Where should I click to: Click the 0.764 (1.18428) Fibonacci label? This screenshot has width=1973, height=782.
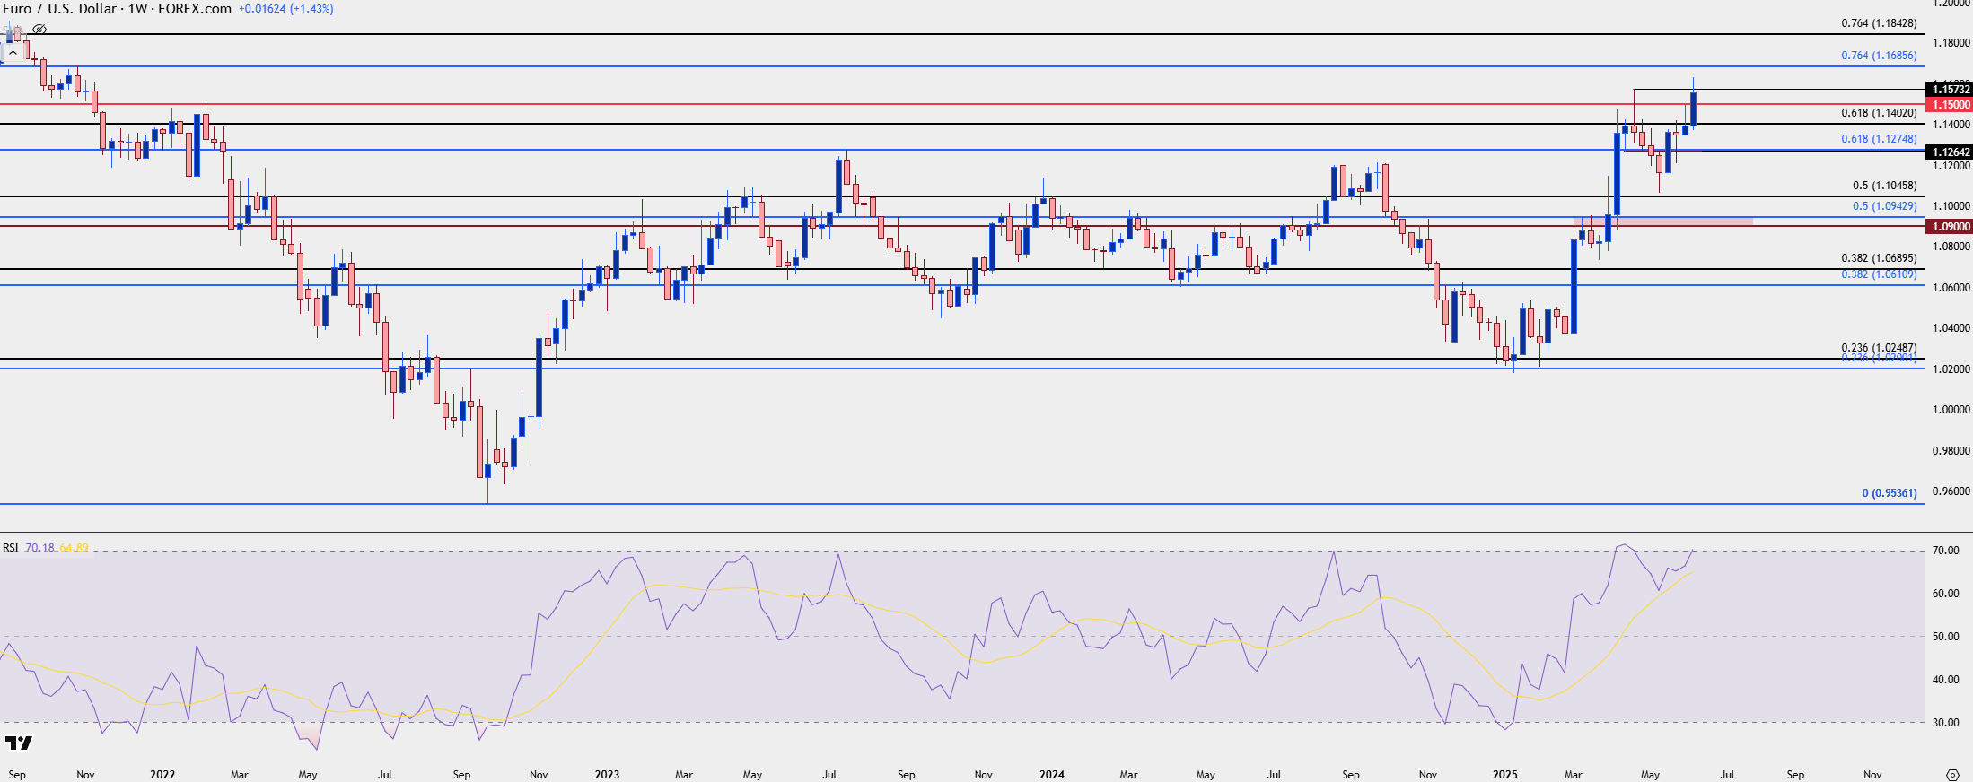pos(1878,23)
